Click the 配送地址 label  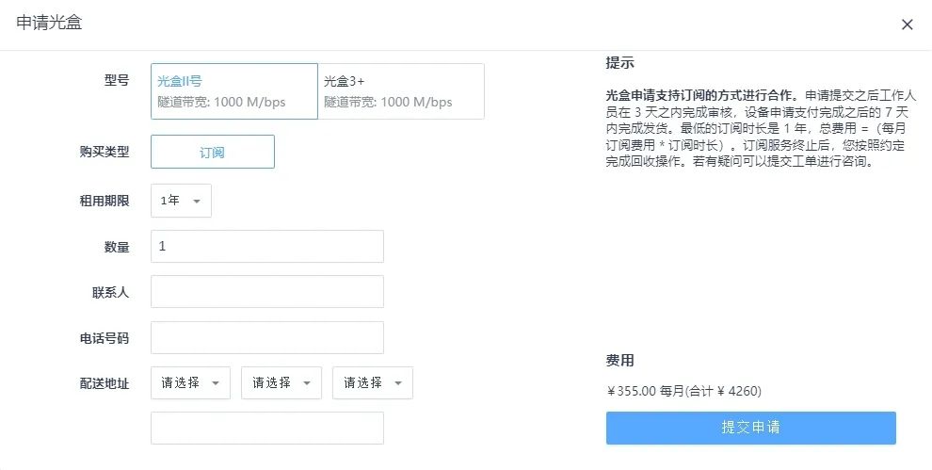(104, 383)
